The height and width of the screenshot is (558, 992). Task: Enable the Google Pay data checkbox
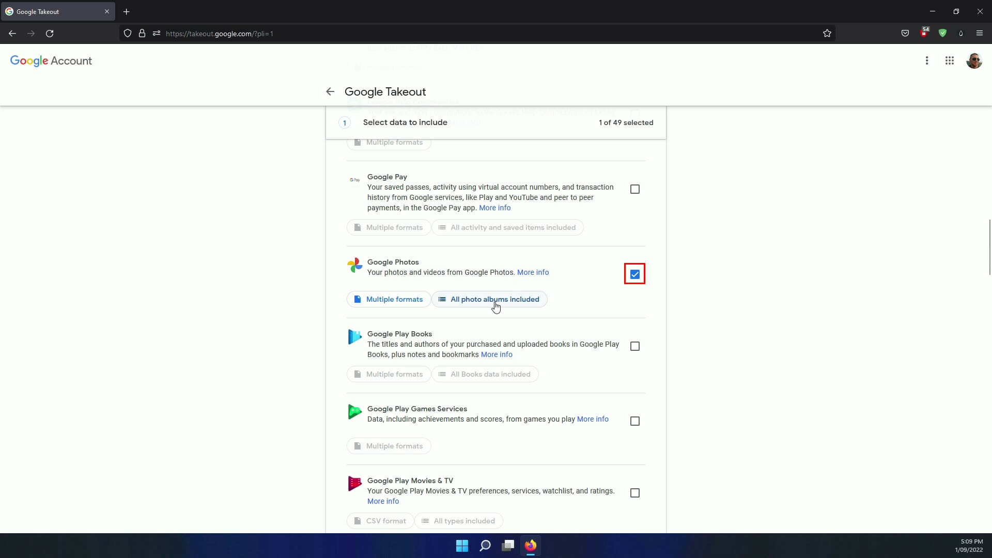[635, 189]
